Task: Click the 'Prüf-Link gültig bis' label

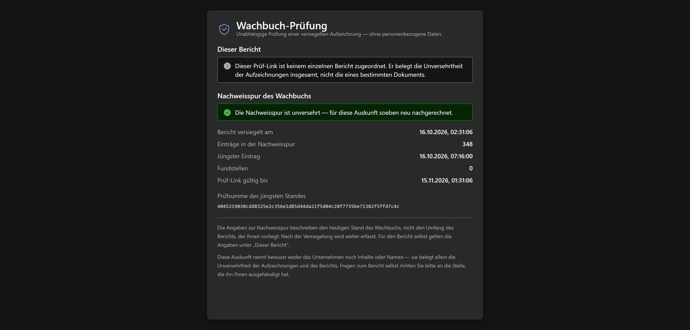Action: pyautogui.click(x=243, y=181)
